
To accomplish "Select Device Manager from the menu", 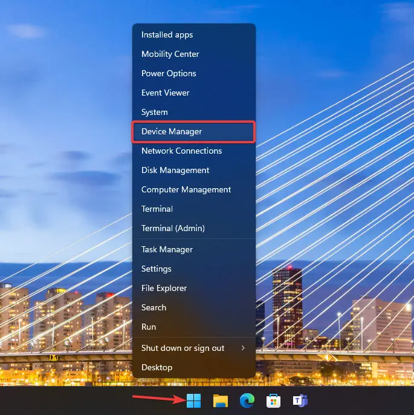I will click(172, 131).
